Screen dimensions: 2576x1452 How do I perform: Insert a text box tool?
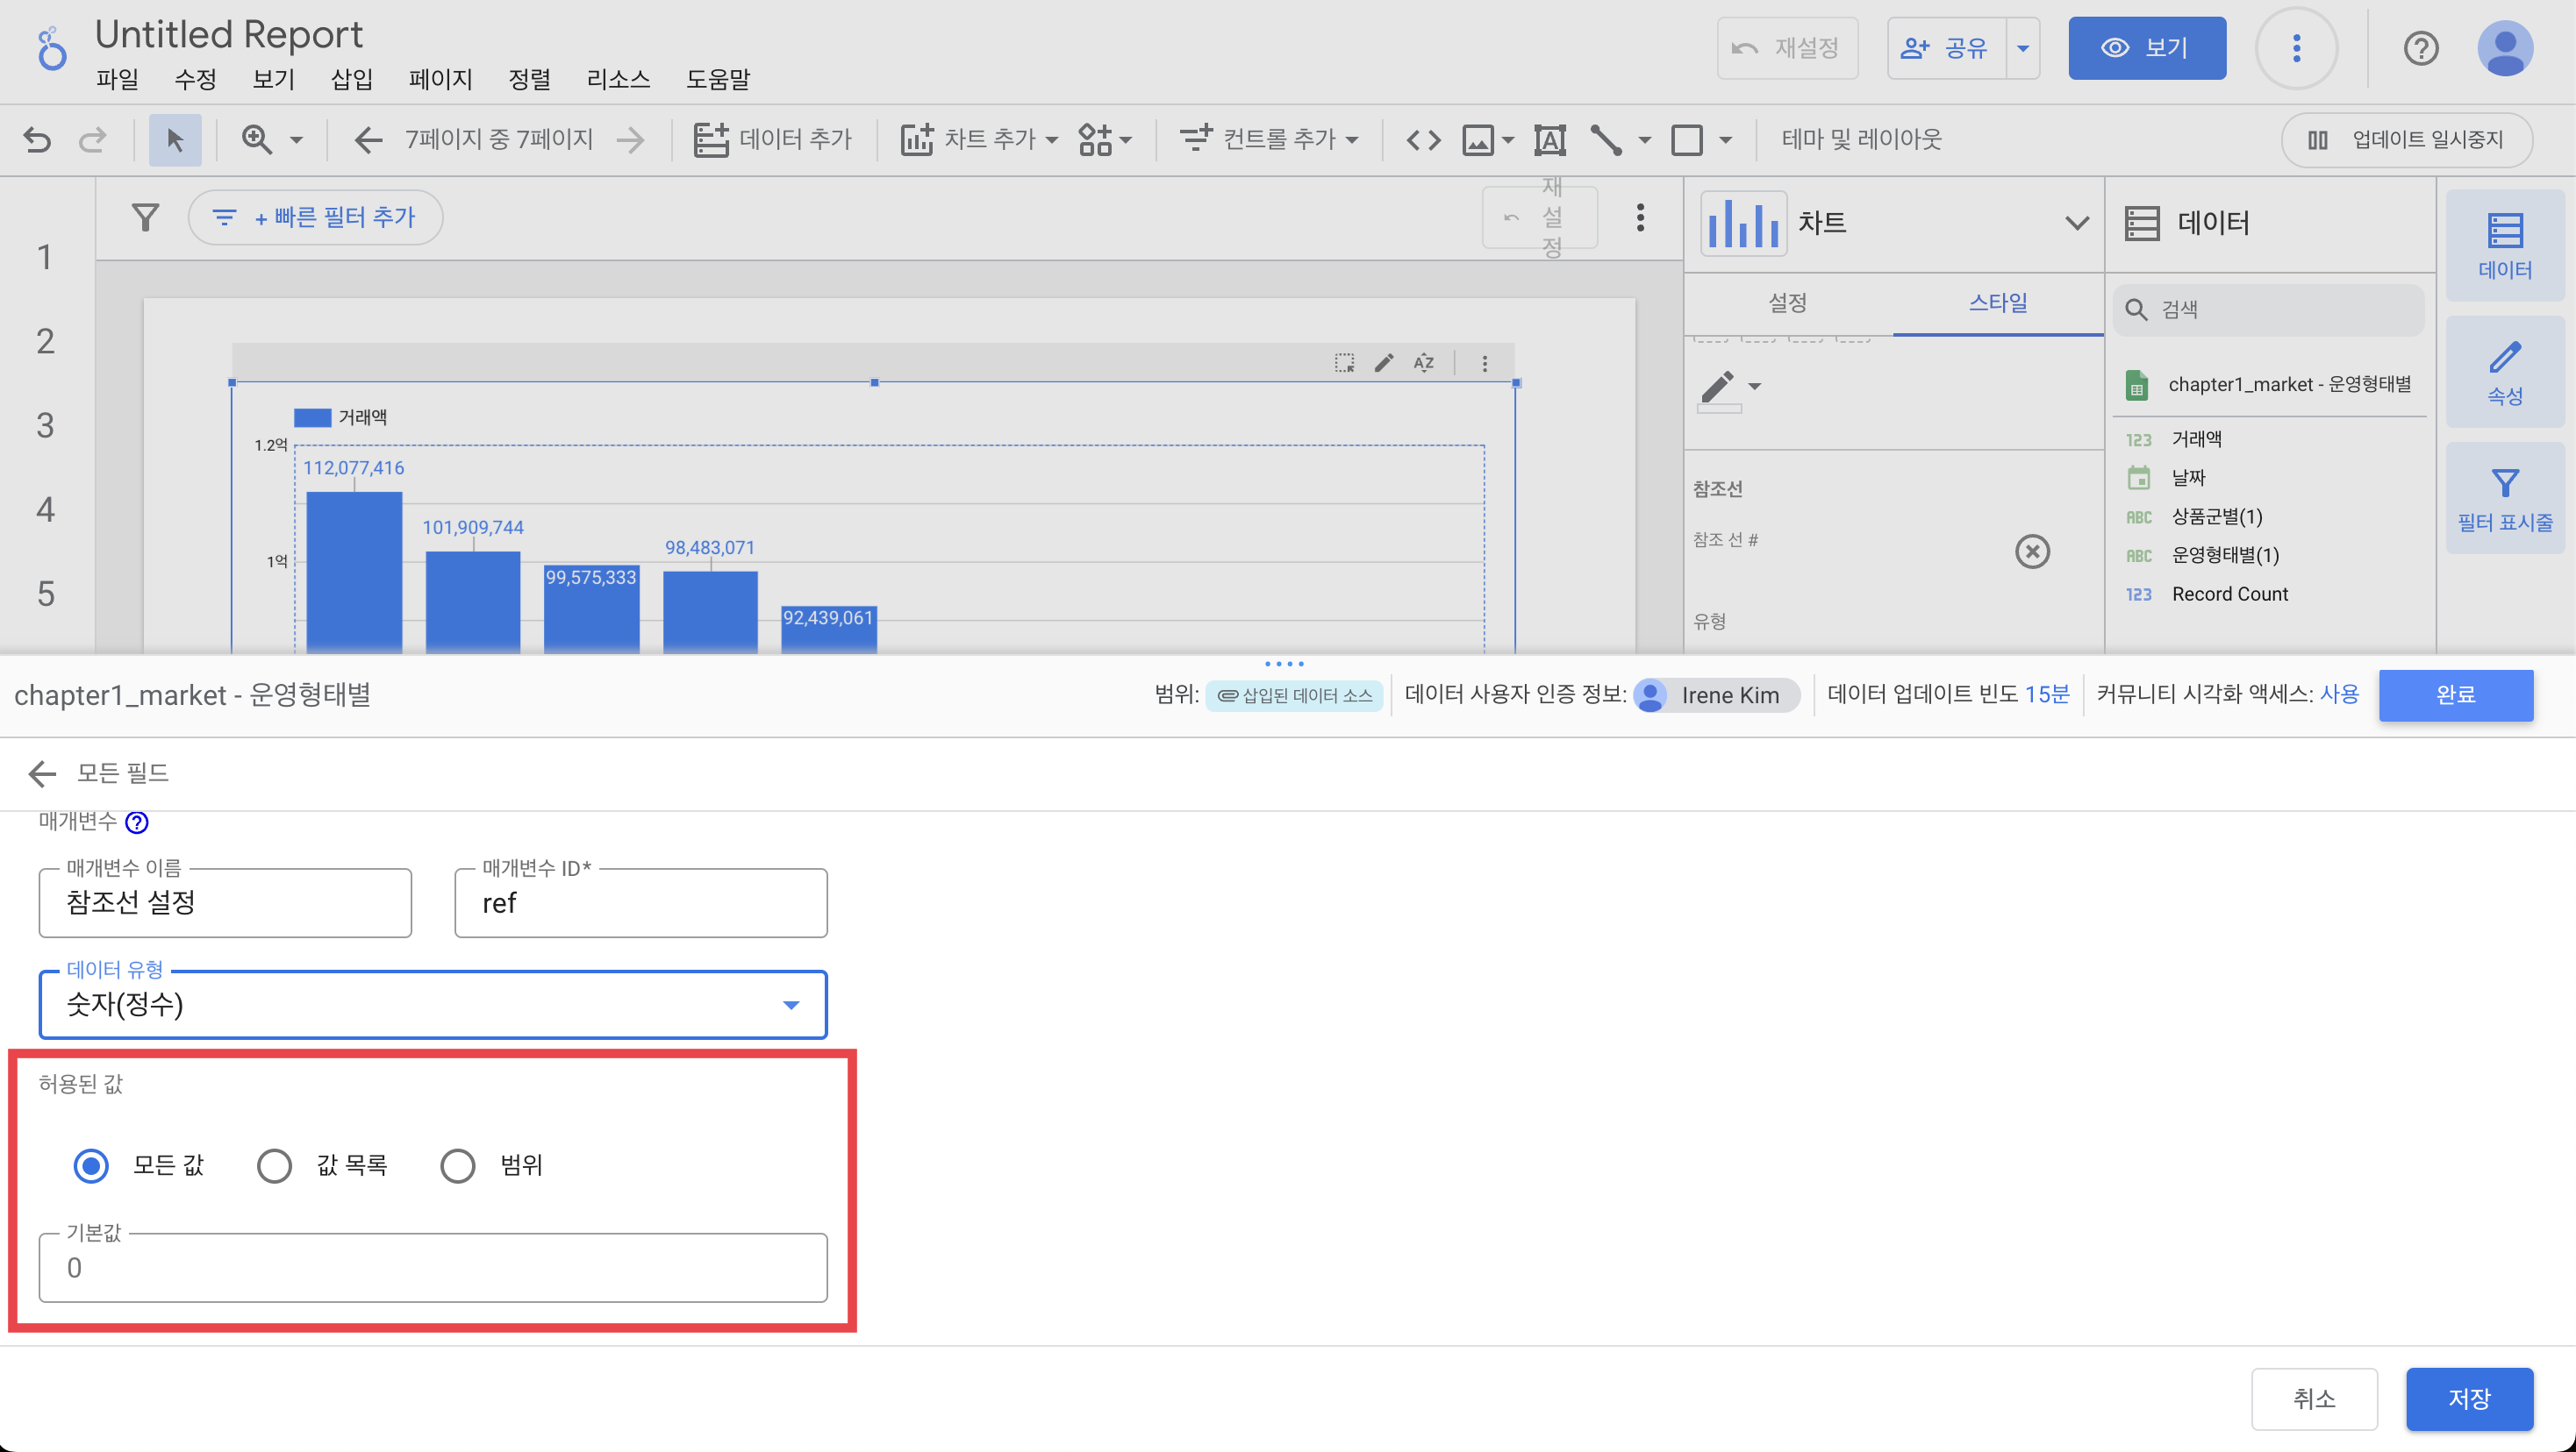1549,140
